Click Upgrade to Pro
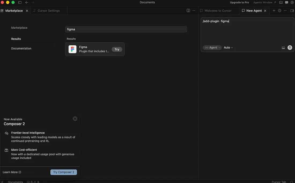 (239, 2)
